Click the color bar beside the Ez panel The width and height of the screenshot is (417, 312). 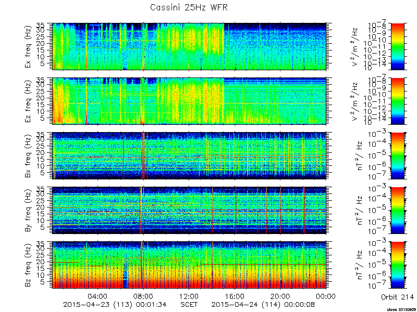click(397, 101)
